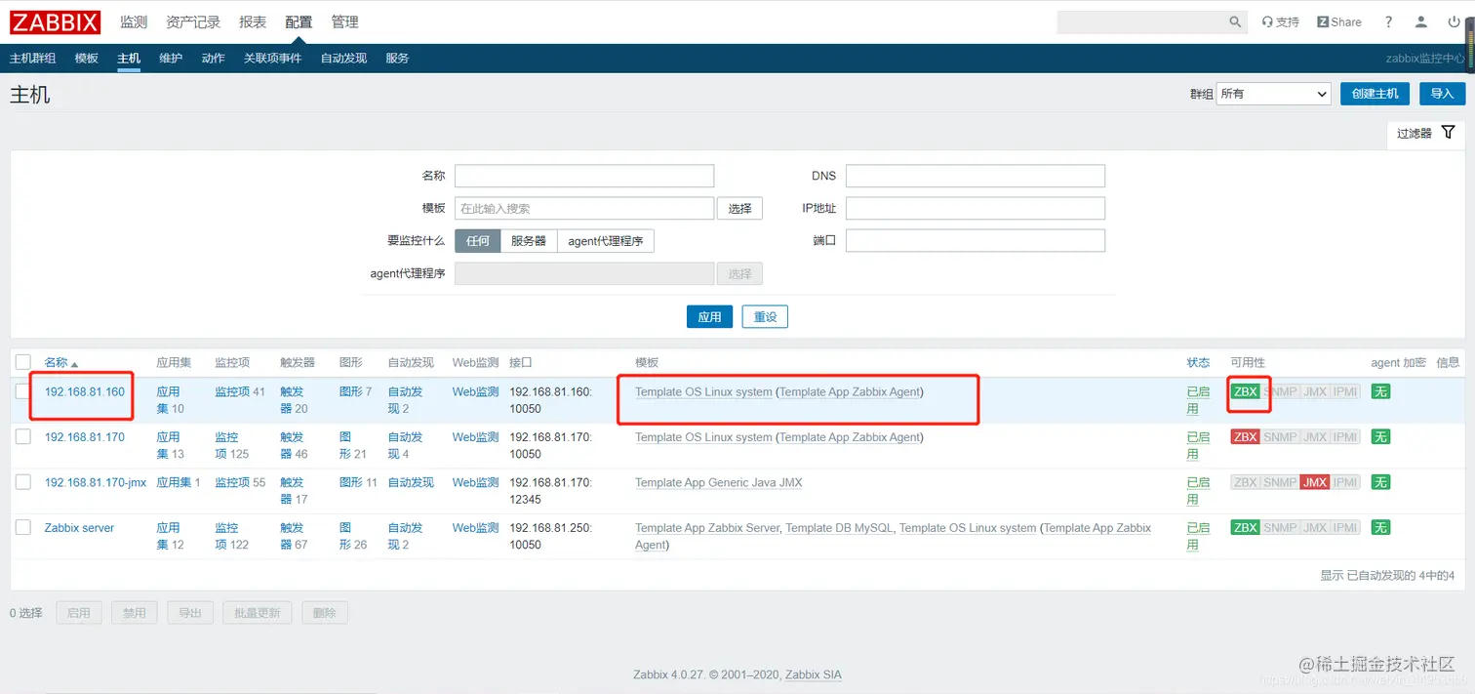Screen dimensions: 1475x694
Task: Go to 主机 submenu
Action: [x=129, y=59]
